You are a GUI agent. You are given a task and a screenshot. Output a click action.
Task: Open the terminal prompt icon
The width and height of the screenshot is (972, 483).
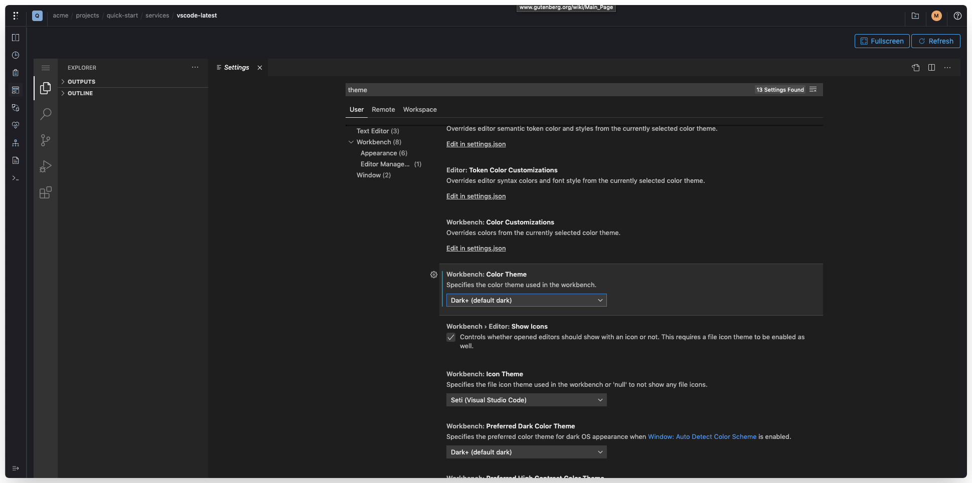[16, 178]
